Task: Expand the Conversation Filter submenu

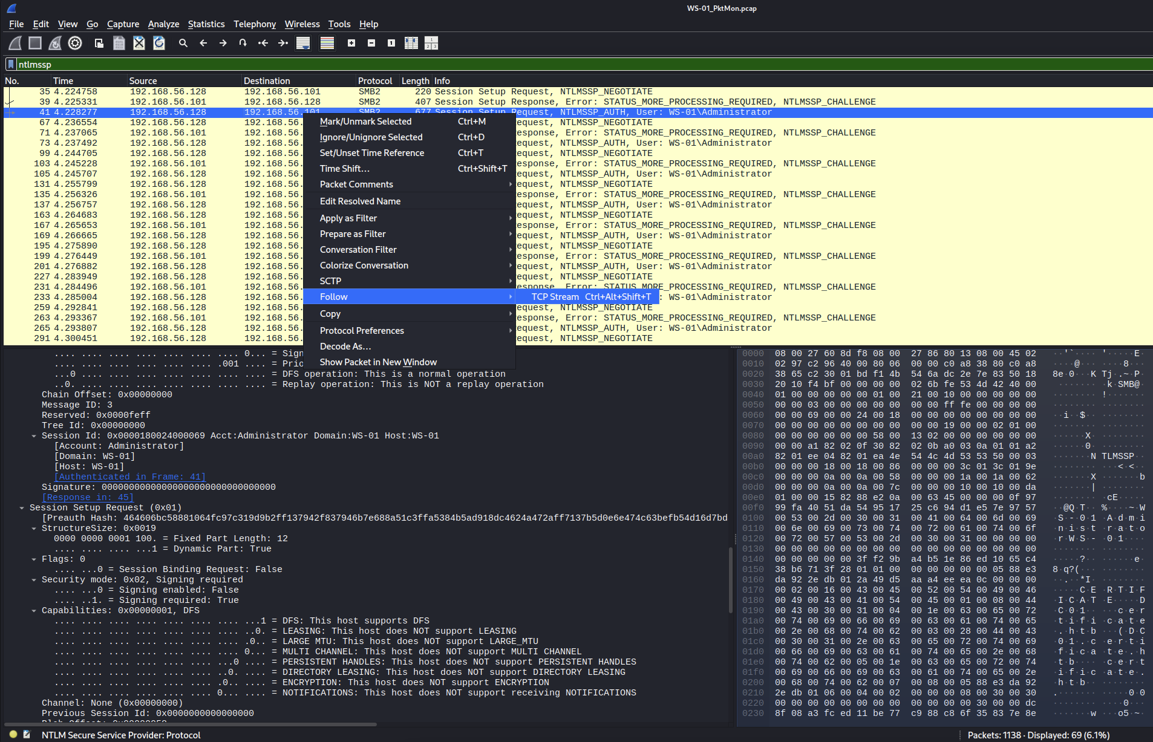Action: point(409,250)
